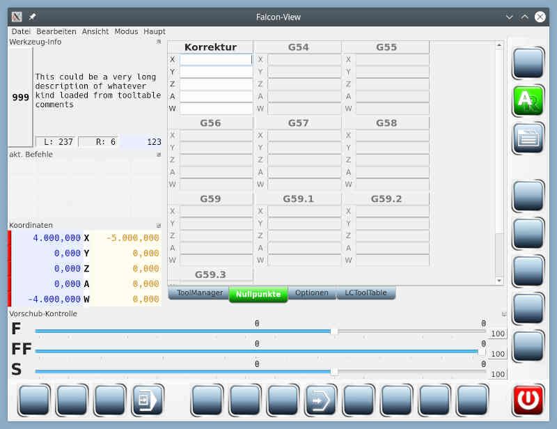The width and height of the screenshot is (557, 429).
Task: Float the Koordinaten panel using its corner icon
Action: point(159,226)
